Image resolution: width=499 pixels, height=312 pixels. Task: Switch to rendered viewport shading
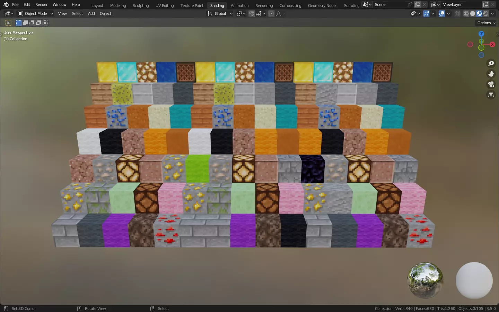tap(486, 14)
